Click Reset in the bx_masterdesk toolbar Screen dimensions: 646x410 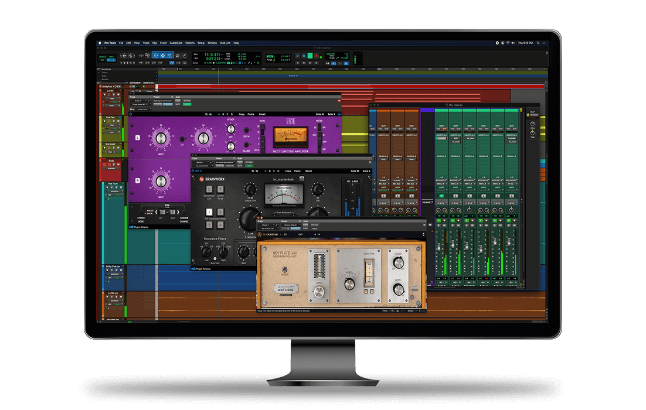[308, 170]
